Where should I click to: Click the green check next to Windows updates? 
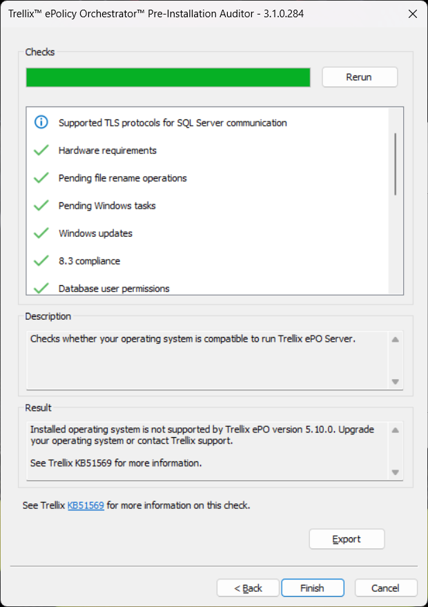(x=41, y=233)
